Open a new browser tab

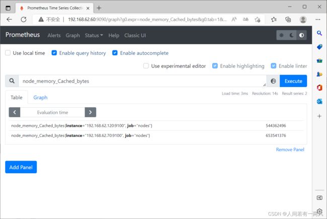99,8
